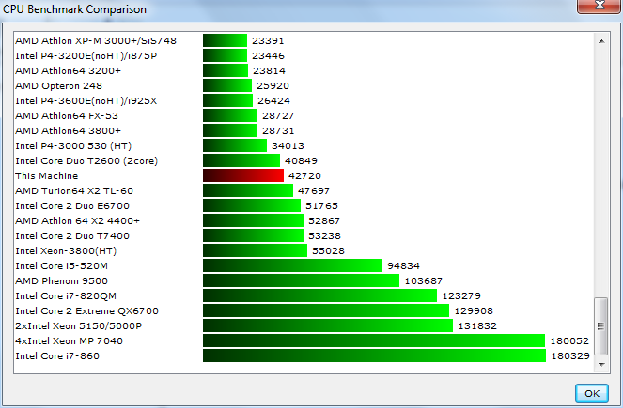Click the score value 34013
The height and width of the screenshot is (408, 623).
(288, 146)
